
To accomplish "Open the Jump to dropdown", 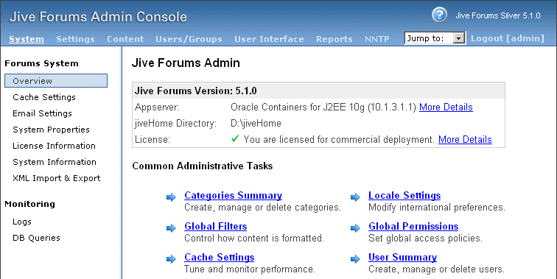I will (435, 38).
